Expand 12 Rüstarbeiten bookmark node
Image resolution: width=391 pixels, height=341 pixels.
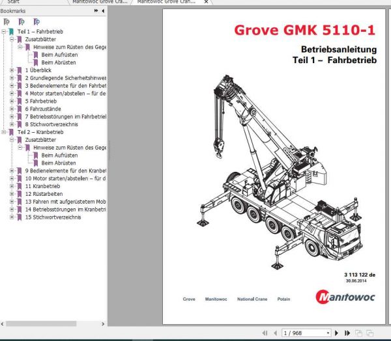pos(12,194)
